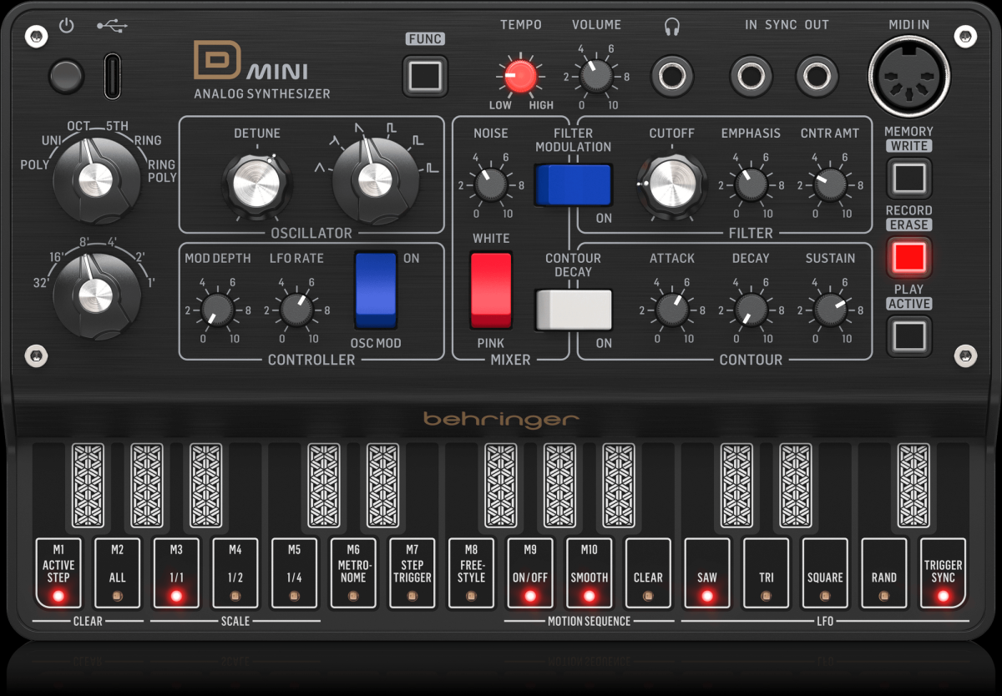The image size is (1002, 696).
Task: Click the NOISE level knob
Action: coord(491,184)
